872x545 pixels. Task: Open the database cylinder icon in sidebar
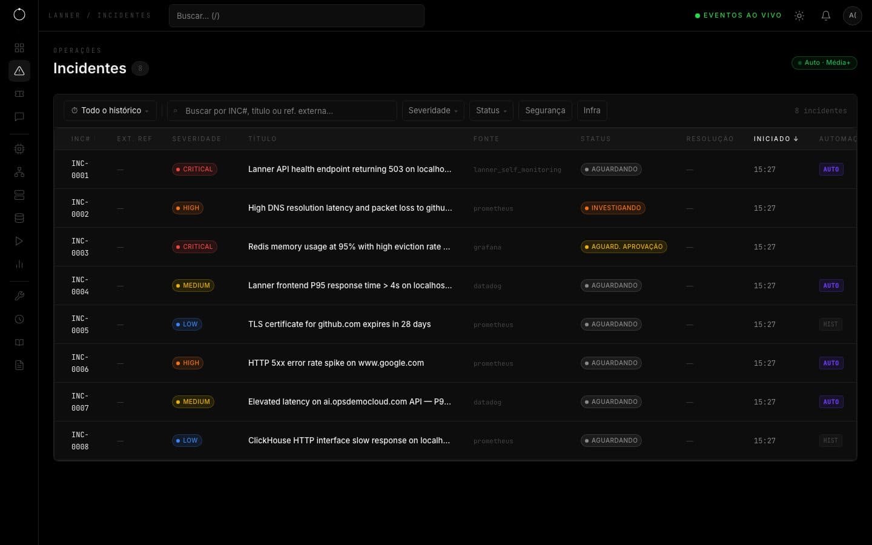(19, 218)
